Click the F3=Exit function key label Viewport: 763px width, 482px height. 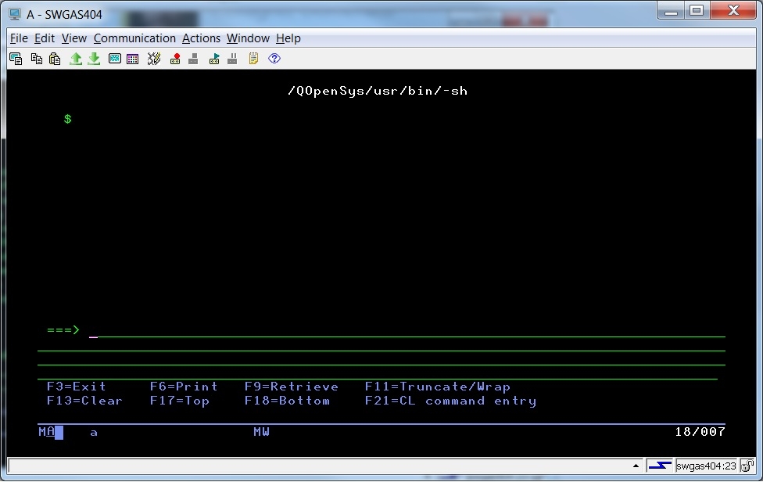coord(77,387)
